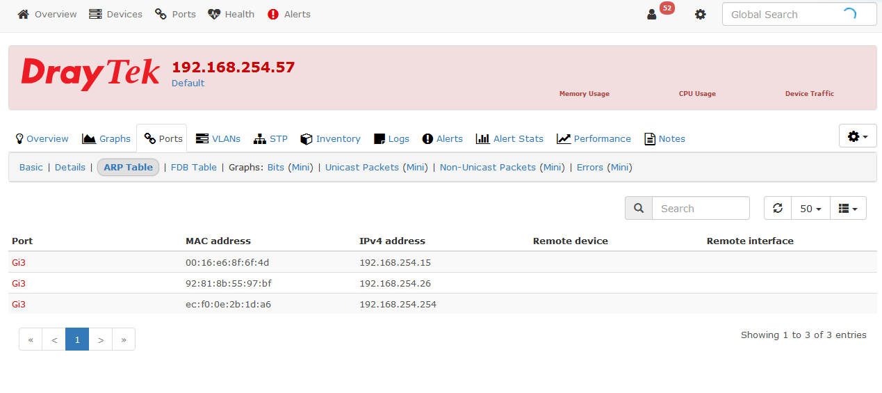
Task: Open the Health menu in top bar
Action: (231, 15)
